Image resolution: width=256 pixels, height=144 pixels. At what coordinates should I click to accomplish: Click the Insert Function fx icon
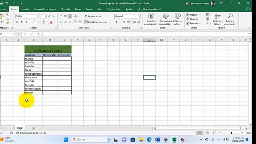tap(38, 34)
